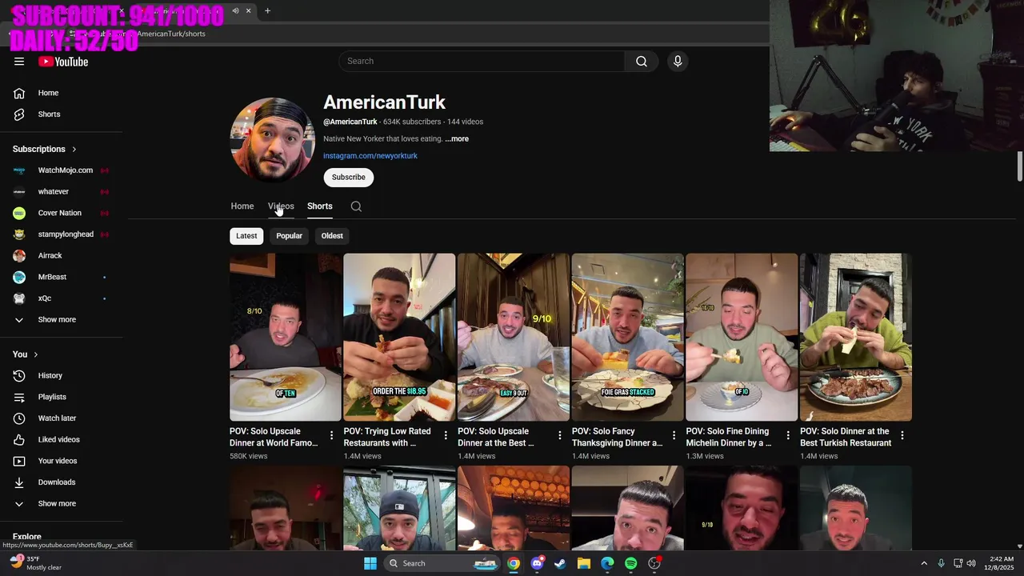Open Windows taskbar Search box
The image size is (1024, 576).
[x=442, y=563]
